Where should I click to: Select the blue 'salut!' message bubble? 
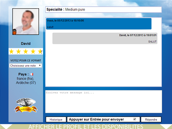pos(99,24)
